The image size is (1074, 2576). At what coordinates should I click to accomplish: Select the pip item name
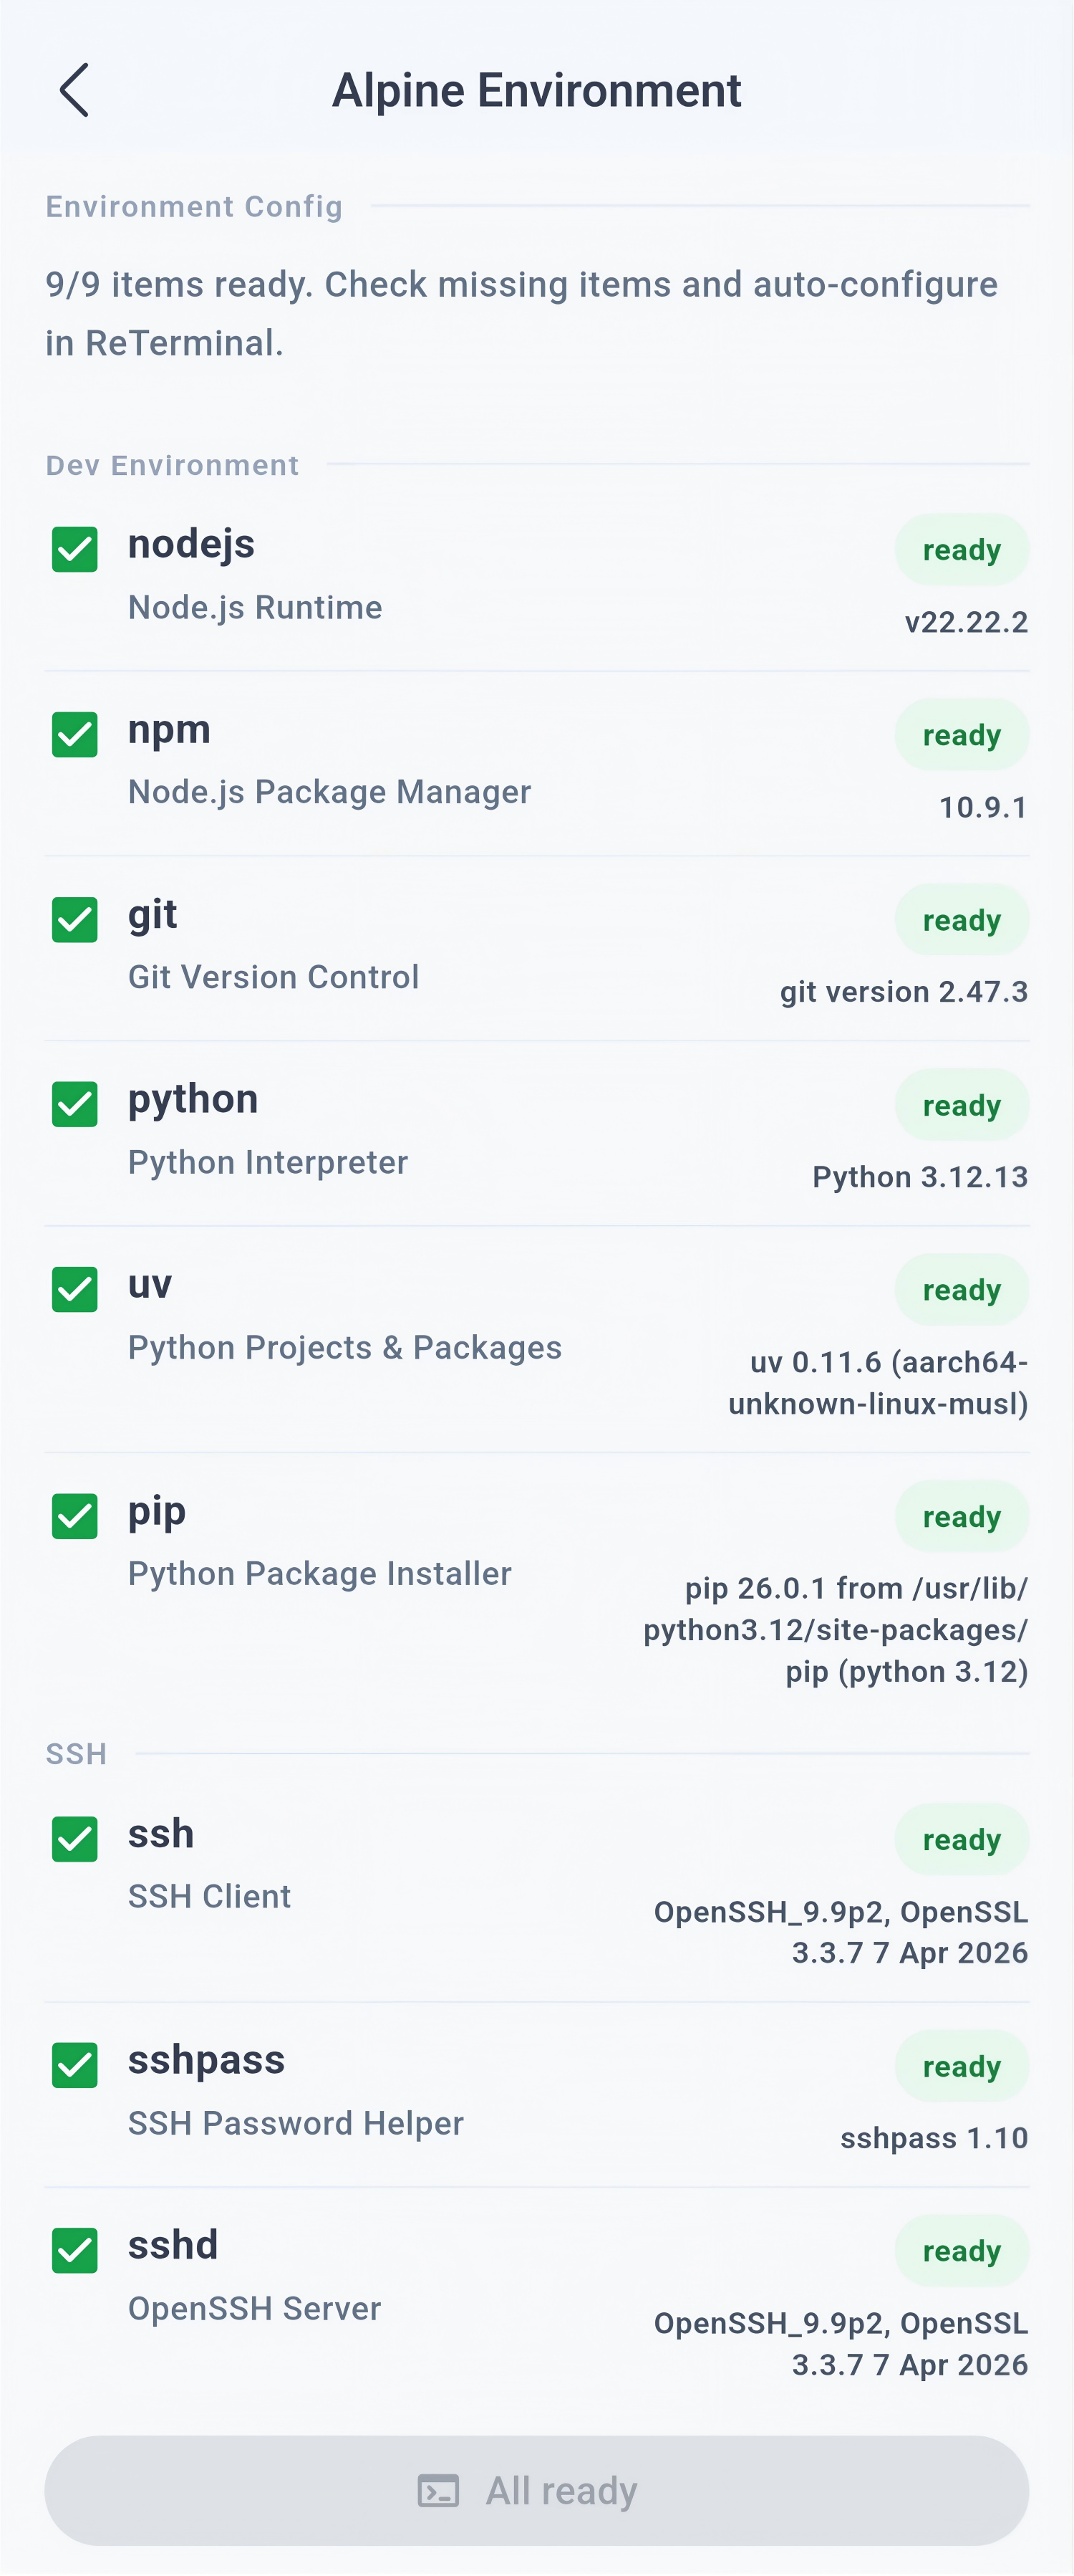click(x=157, y=1512)
